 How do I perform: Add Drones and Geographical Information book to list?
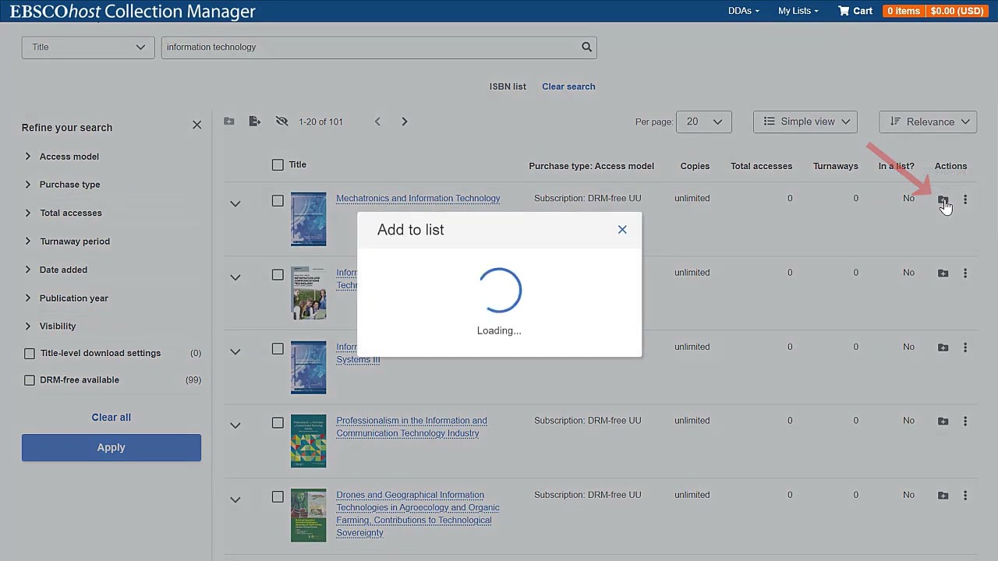tap(943, 496)
